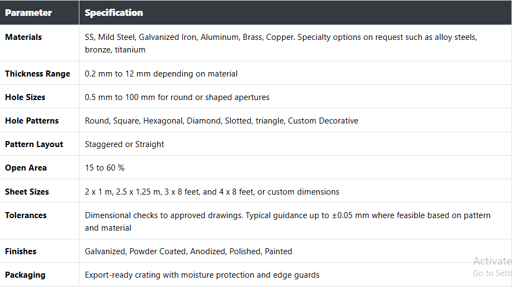Select the Materials row label

point(24,37)
